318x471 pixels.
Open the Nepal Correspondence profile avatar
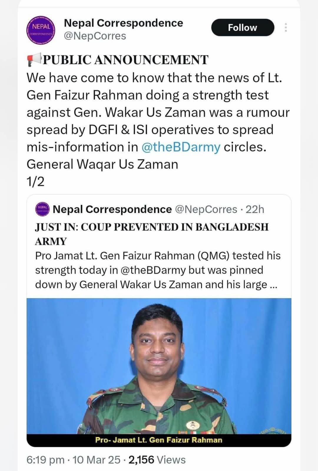(41, 30)
